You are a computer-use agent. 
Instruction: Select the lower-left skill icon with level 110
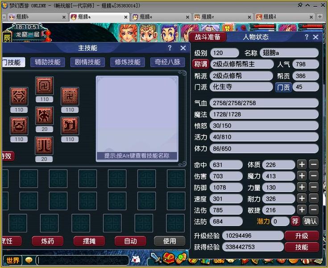click(x=19, y=126)
